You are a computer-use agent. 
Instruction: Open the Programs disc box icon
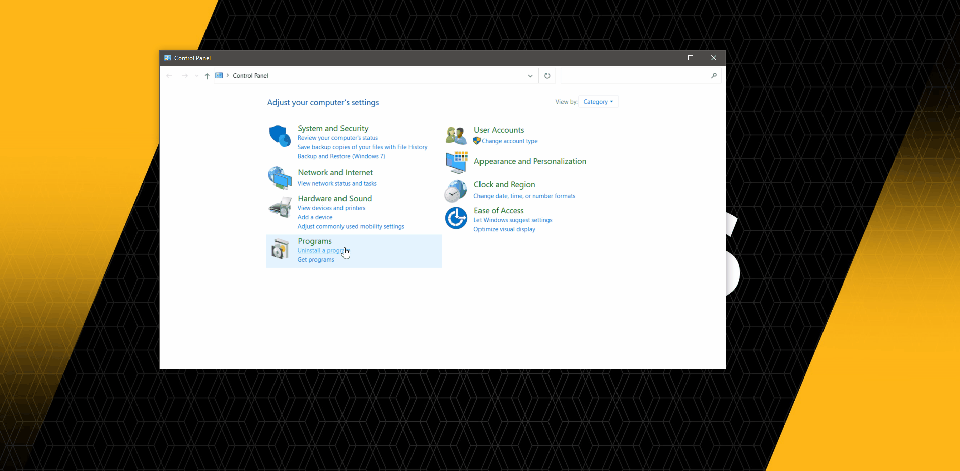click(280, 249)
